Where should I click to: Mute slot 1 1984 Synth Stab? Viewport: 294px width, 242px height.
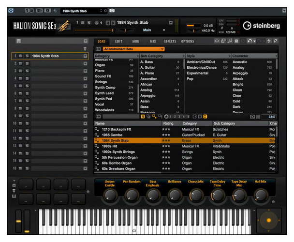[x=20, y=56]
